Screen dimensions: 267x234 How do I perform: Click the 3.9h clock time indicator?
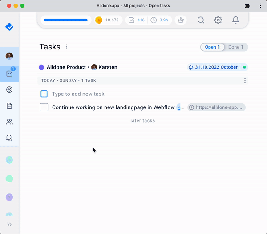[160, 20]
